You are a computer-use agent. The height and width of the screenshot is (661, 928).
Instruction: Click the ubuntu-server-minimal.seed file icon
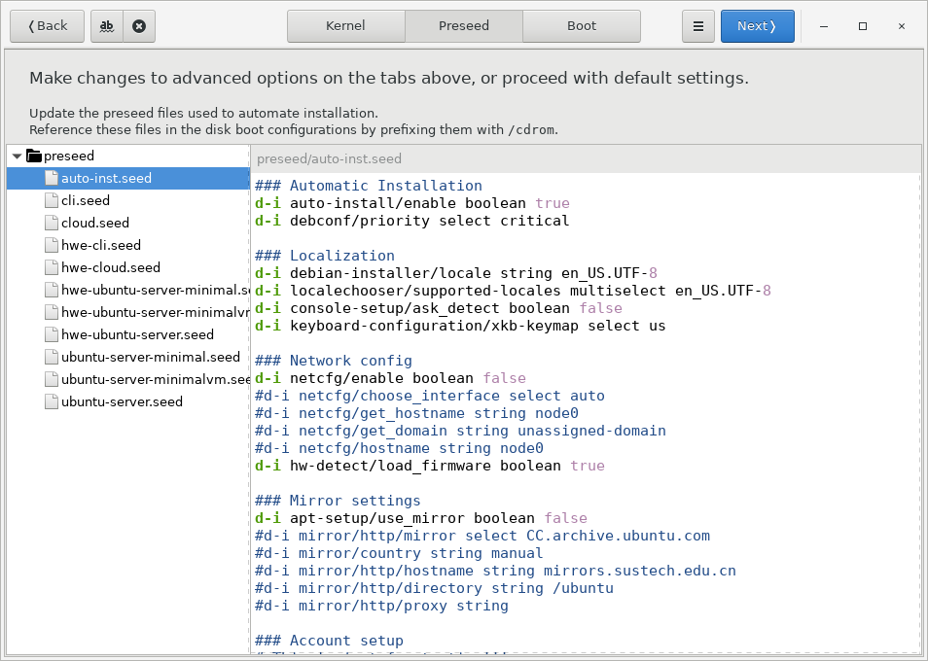[x=52, y=357]
